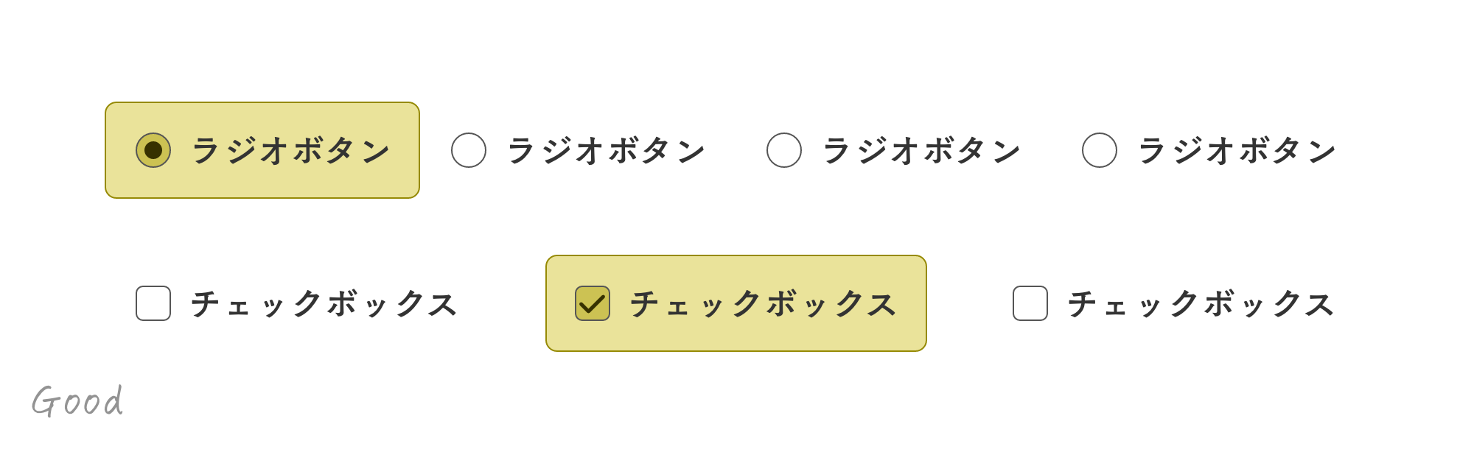1474x452 pixels.
Task: Click yellow padding left of selected radio
Action: 120,150
